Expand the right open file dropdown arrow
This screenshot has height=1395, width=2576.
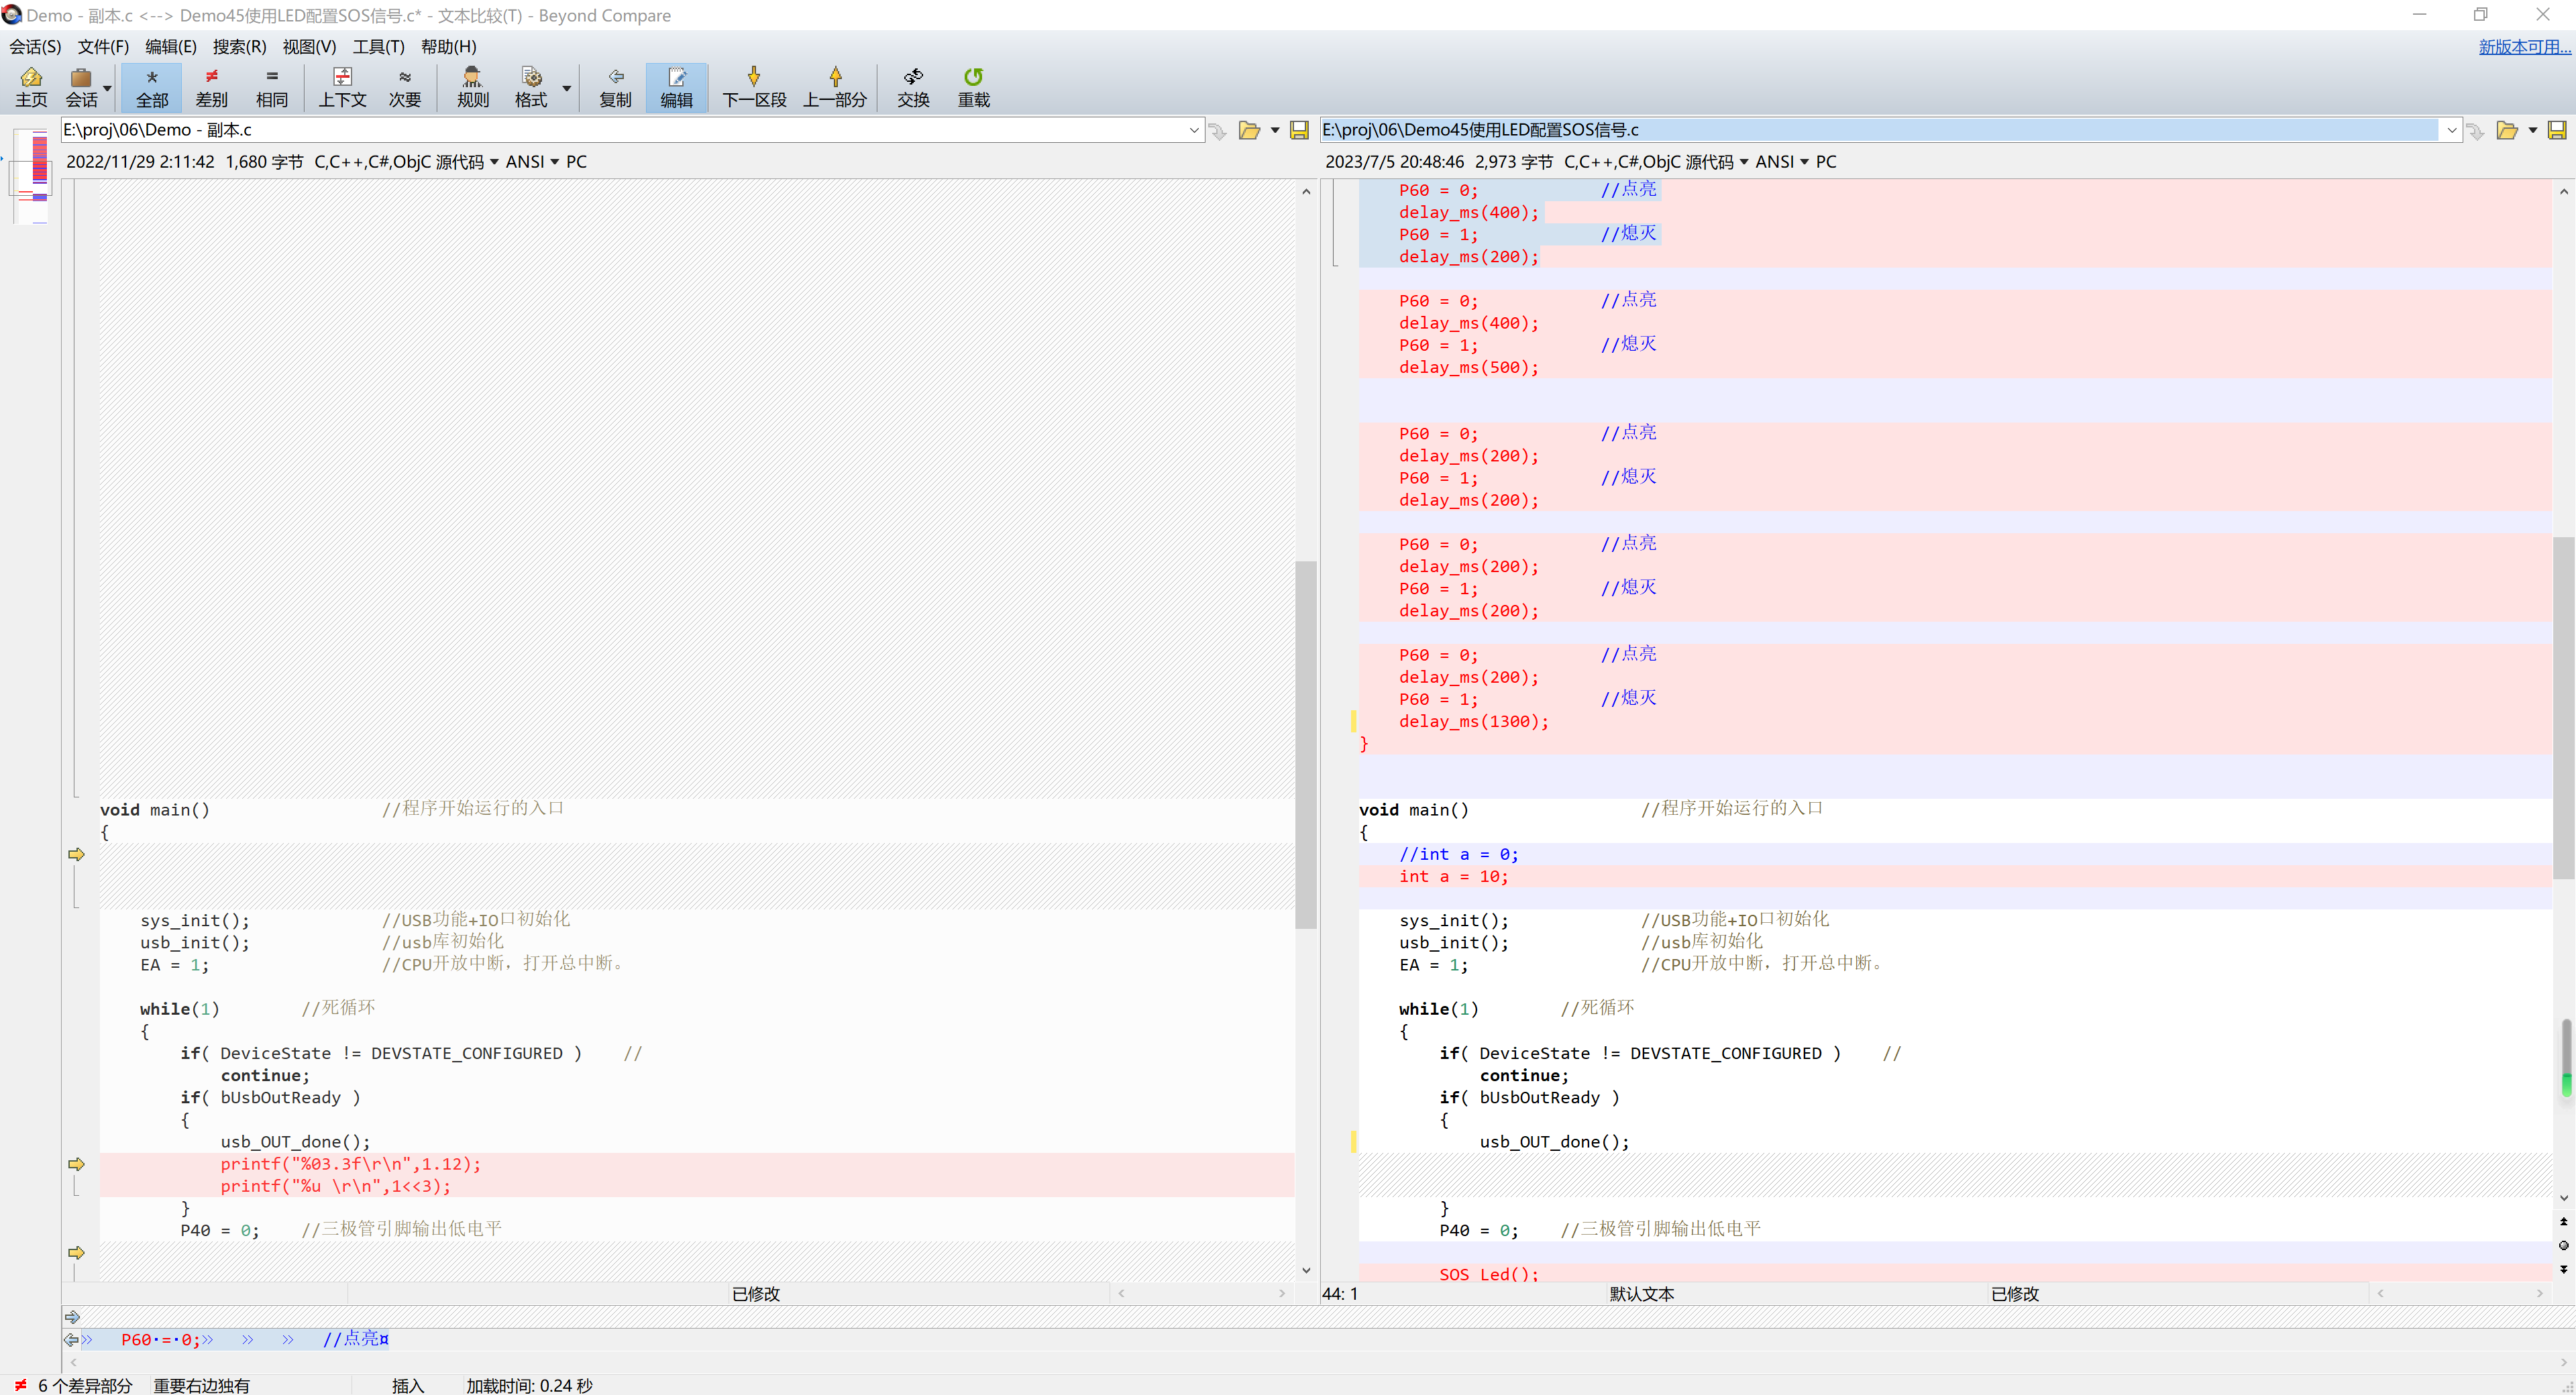point(2533,130)
